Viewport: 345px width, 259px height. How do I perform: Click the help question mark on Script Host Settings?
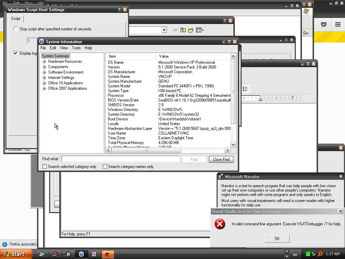[x=119, y=9]
